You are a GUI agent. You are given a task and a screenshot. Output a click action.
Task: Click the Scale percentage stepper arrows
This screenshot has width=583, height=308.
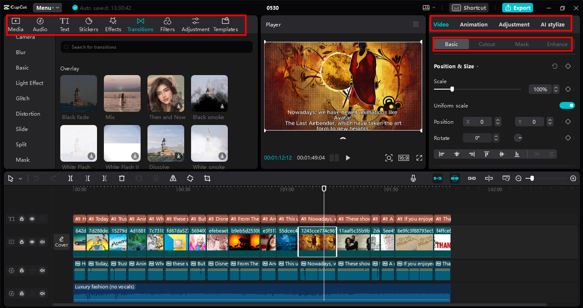click(556, 90)
